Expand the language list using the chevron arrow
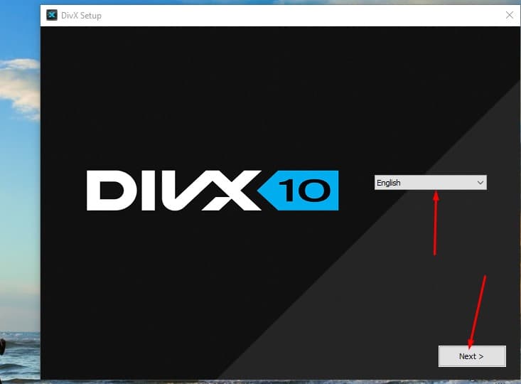This screenshot has width=521, height=384. [480, 183]
